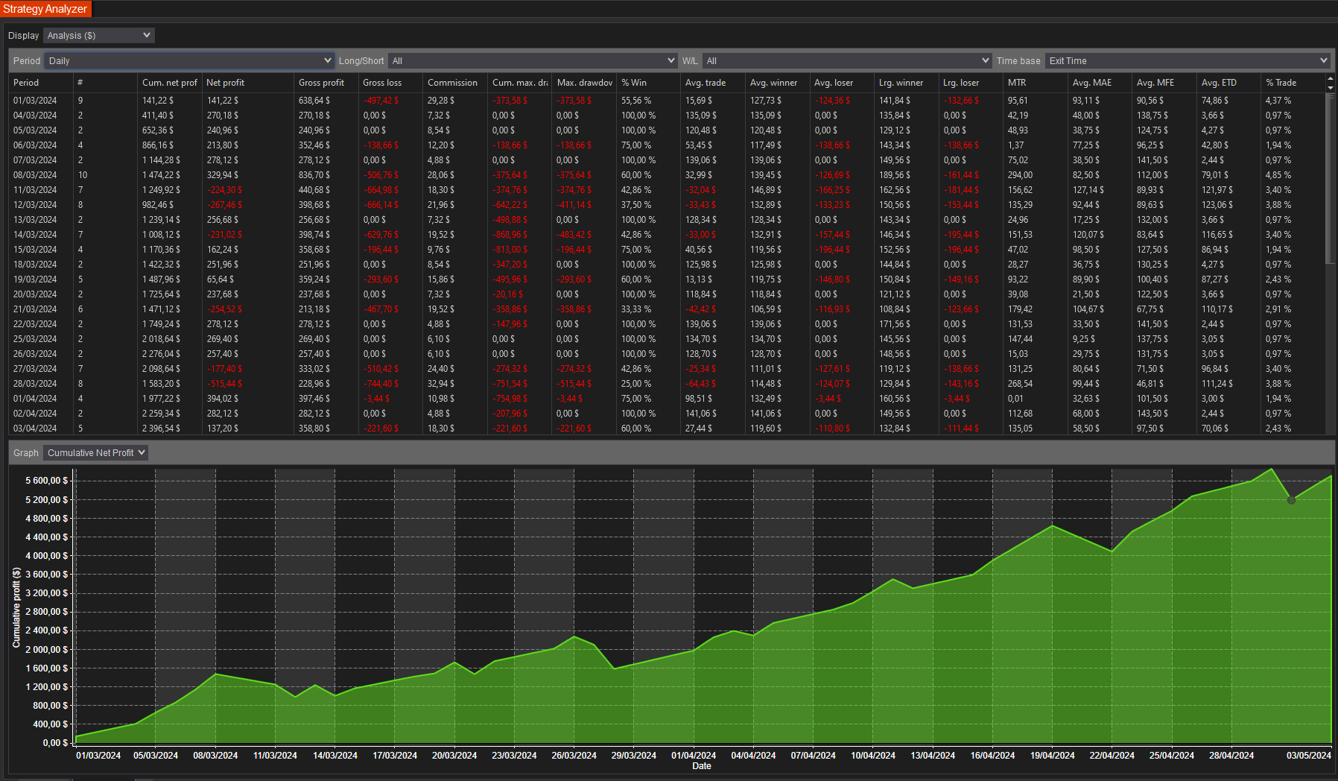This screenshot has width=1338, height=781.
Task: Select the 07/03/2024 period row
Action: 668,160
